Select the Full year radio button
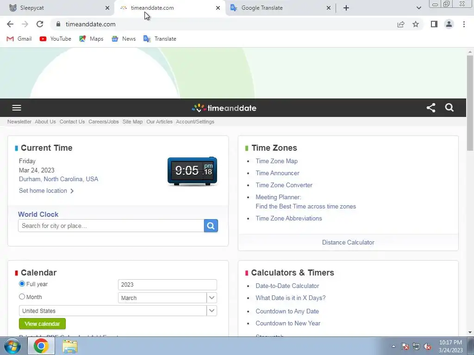The height and width of the screenshot is (355, 474). point(22,284)
